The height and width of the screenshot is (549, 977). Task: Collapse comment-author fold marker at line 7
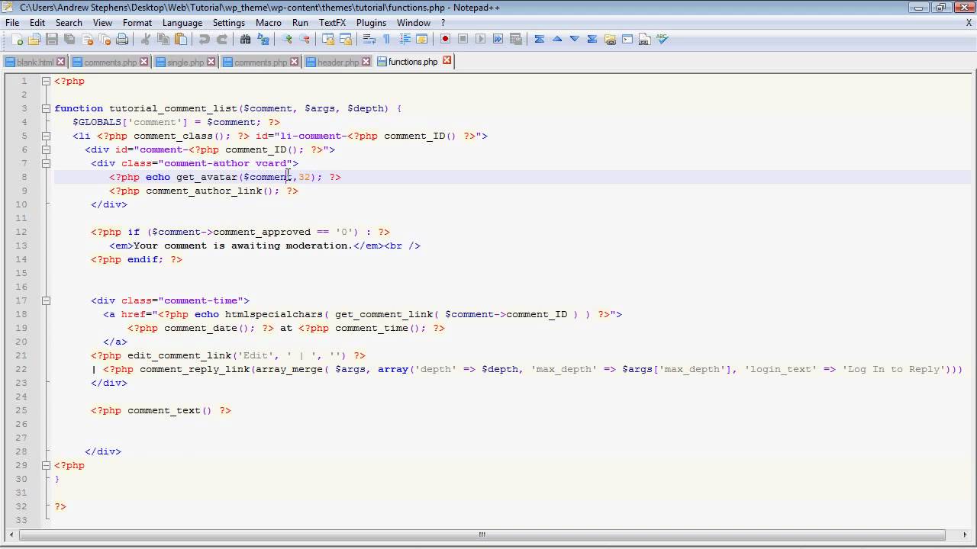(x=46, y=163)
